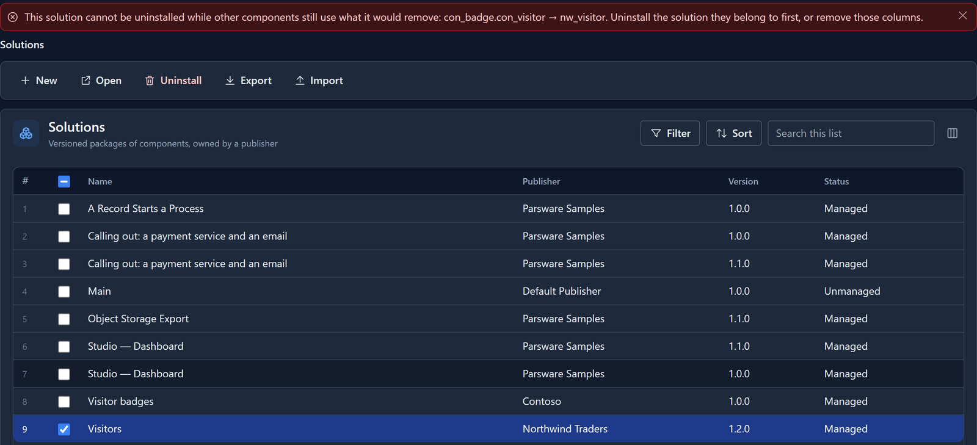This screenshot has height=445, width=977.
Task: Click the version '1.2.0' cell
Action: pos(739,429)
